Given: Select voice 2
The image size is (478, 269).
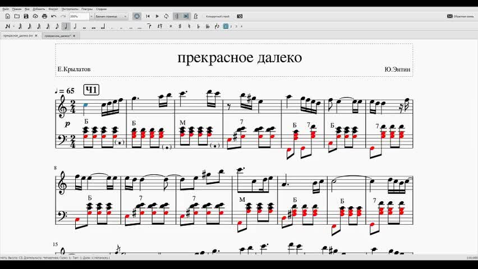Looking at the screenshot, I should [231, 26].
